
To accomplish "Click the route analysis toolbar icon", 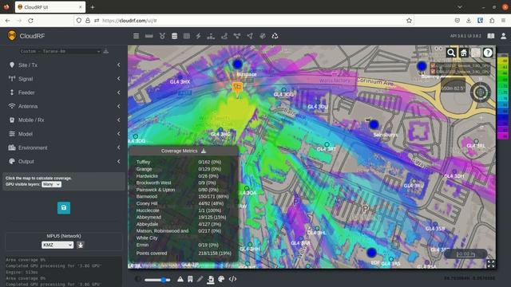I will [x=224, y=36].
